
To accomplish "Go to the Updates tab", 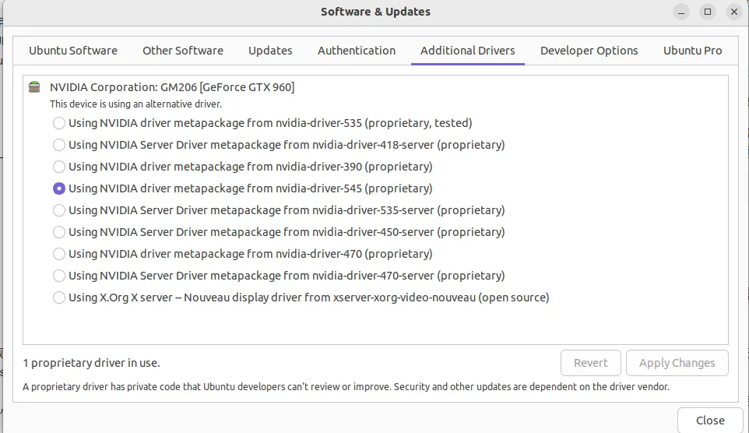I will click(x=270, y=51).
